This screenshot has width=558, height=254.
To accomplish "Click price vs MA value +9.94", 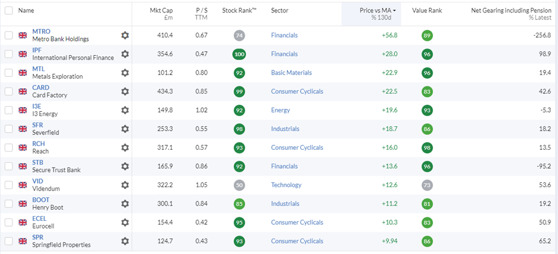I will click(x=389, y=241).
